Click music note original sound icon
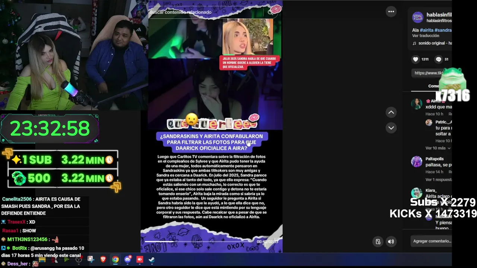477x268 pixels. pyautogui.click(x=414, y=43)
